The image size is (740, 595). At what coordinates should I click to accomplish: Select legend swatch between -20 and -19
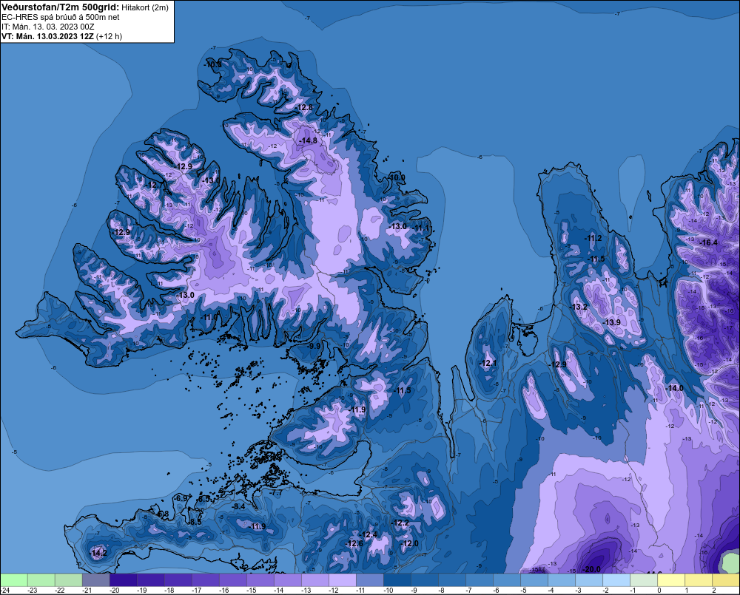coord(123,579)
